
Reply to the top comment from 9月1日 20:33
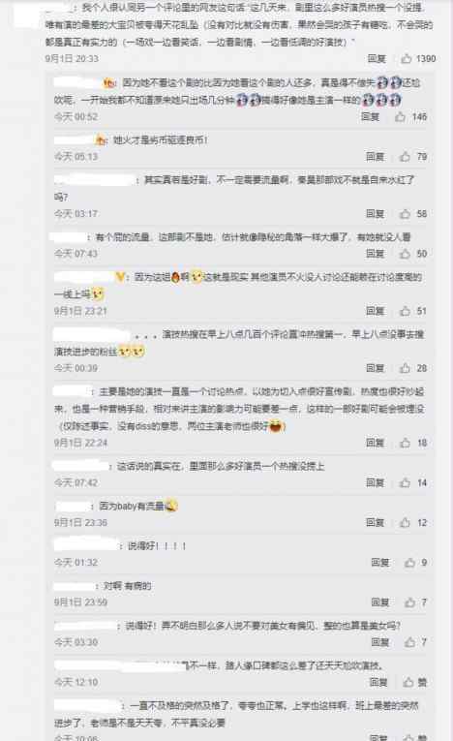[377, 58]
